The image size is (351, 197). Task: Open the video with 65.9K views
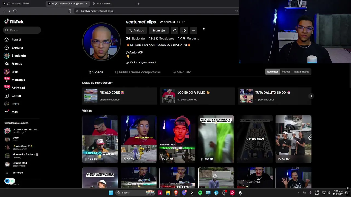point(293,139)
